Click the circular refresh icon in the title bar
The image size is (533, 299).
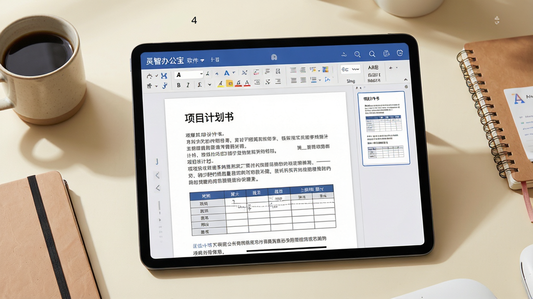pos(400,53)
